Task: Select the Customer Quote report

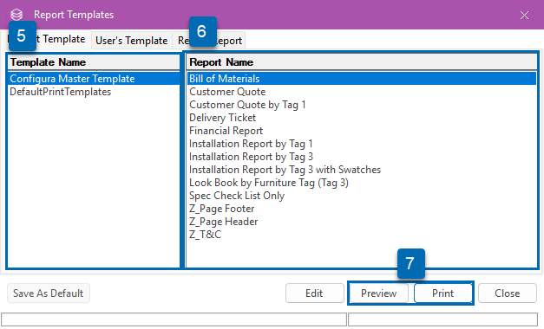Action: [x=362, y=92]
